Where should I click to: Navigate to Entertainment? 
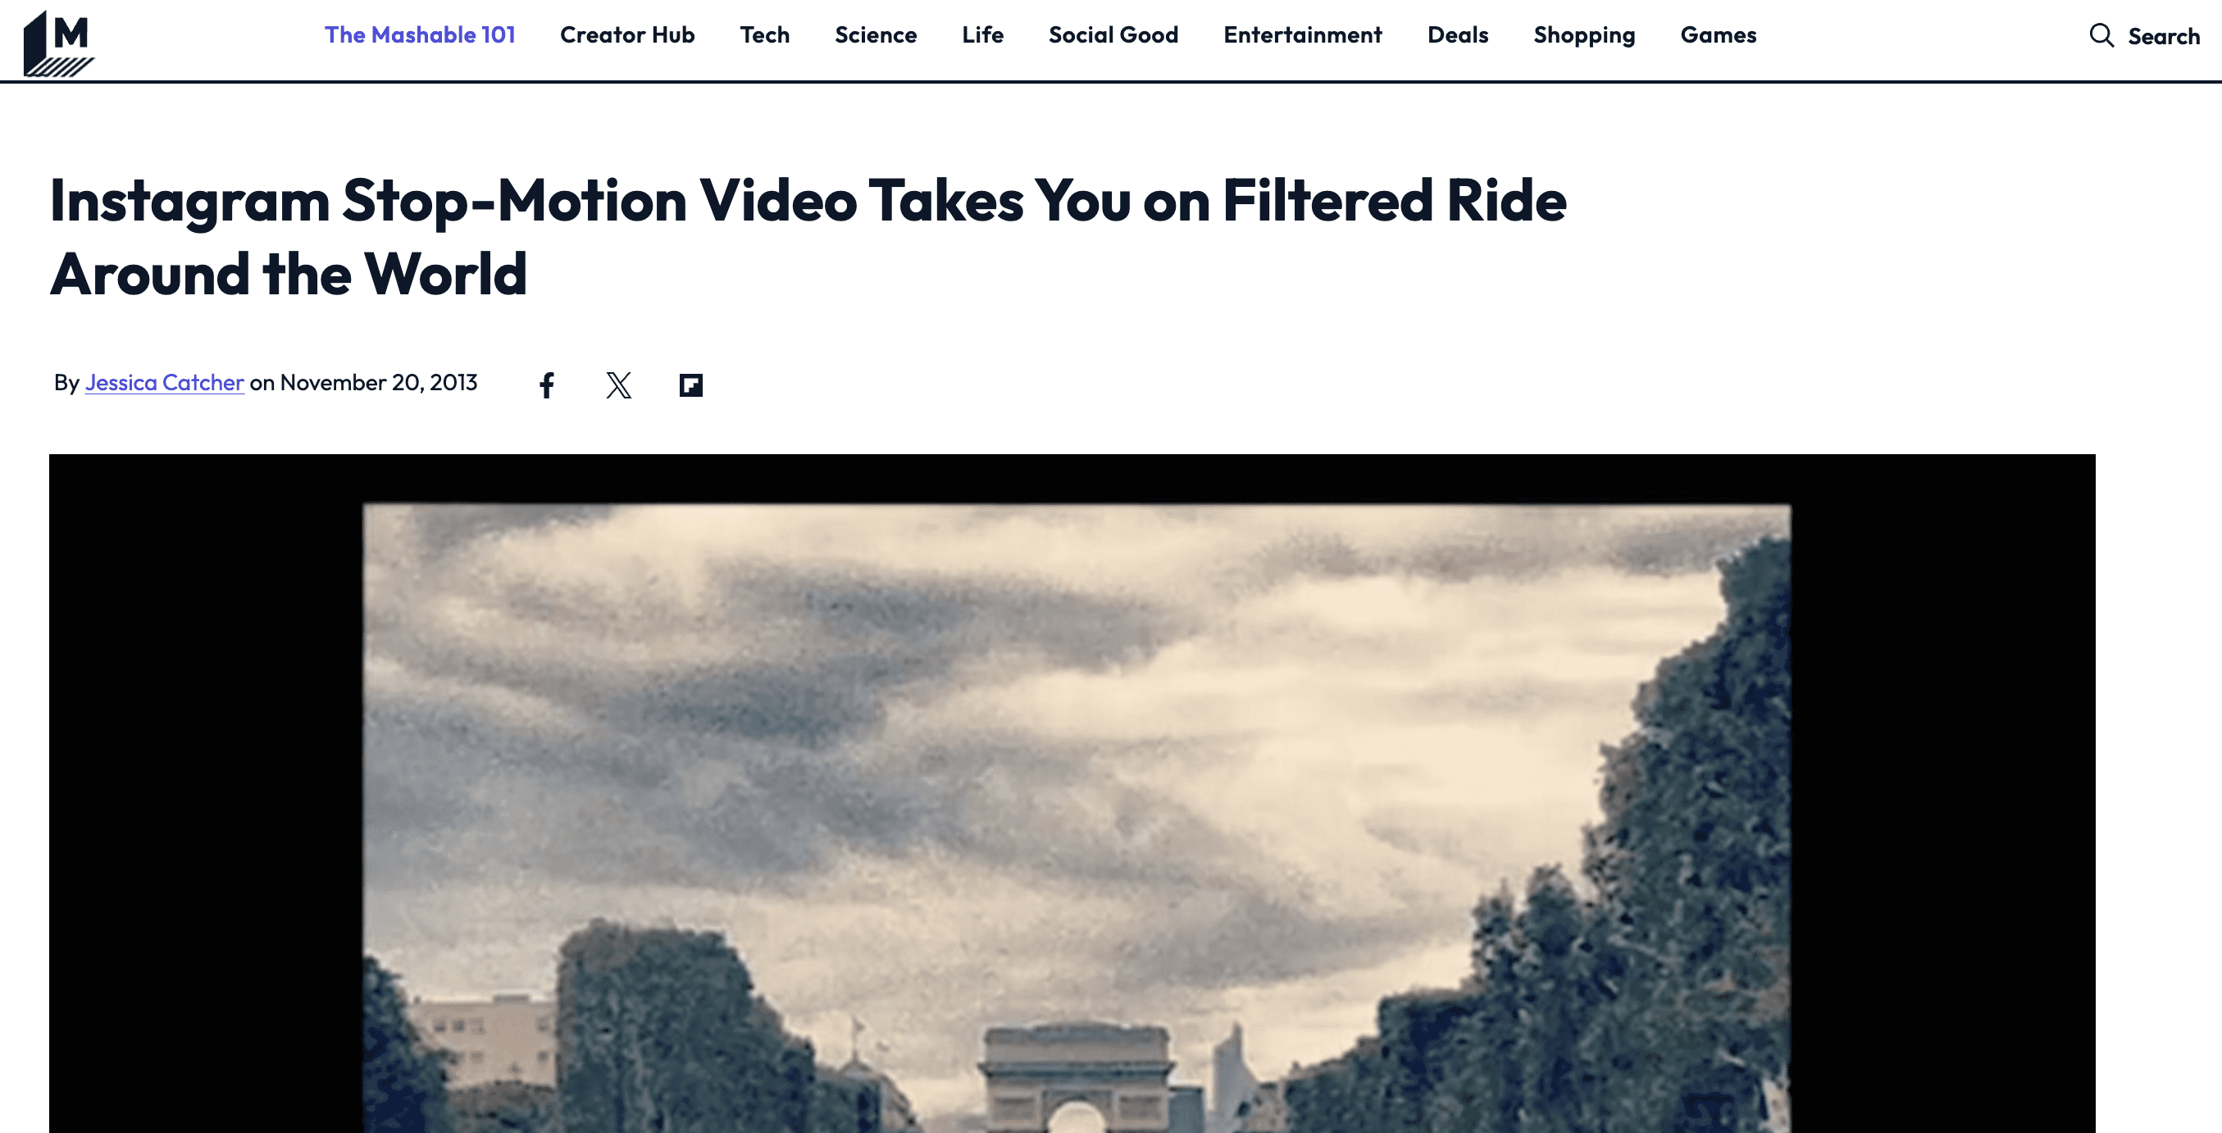(x=1303, y=34)
